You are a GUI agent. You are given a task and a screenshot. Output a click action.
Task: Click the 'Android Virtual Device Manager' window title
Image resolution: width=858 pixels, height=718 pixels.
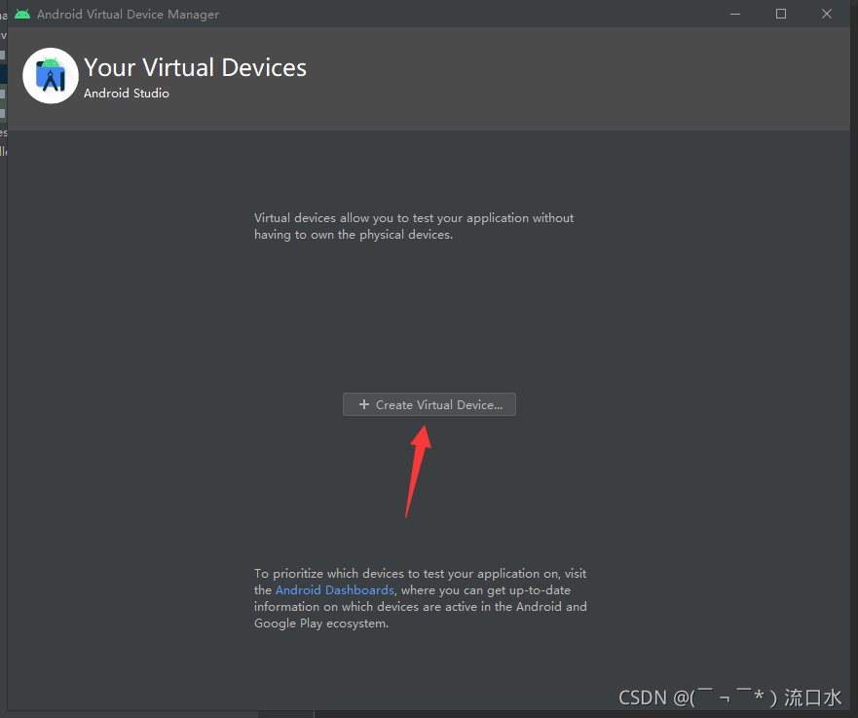pyautogui.click(x=128, y=15)
